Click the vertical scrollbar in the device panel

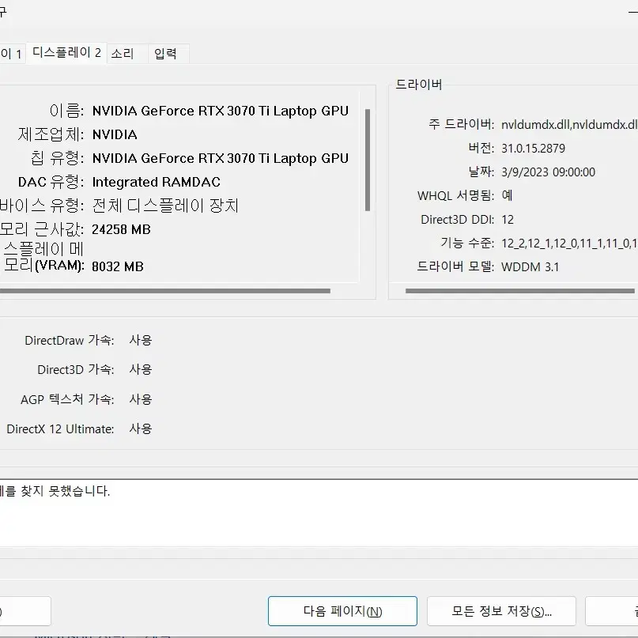pyautogui.click(x=368, y=160)
